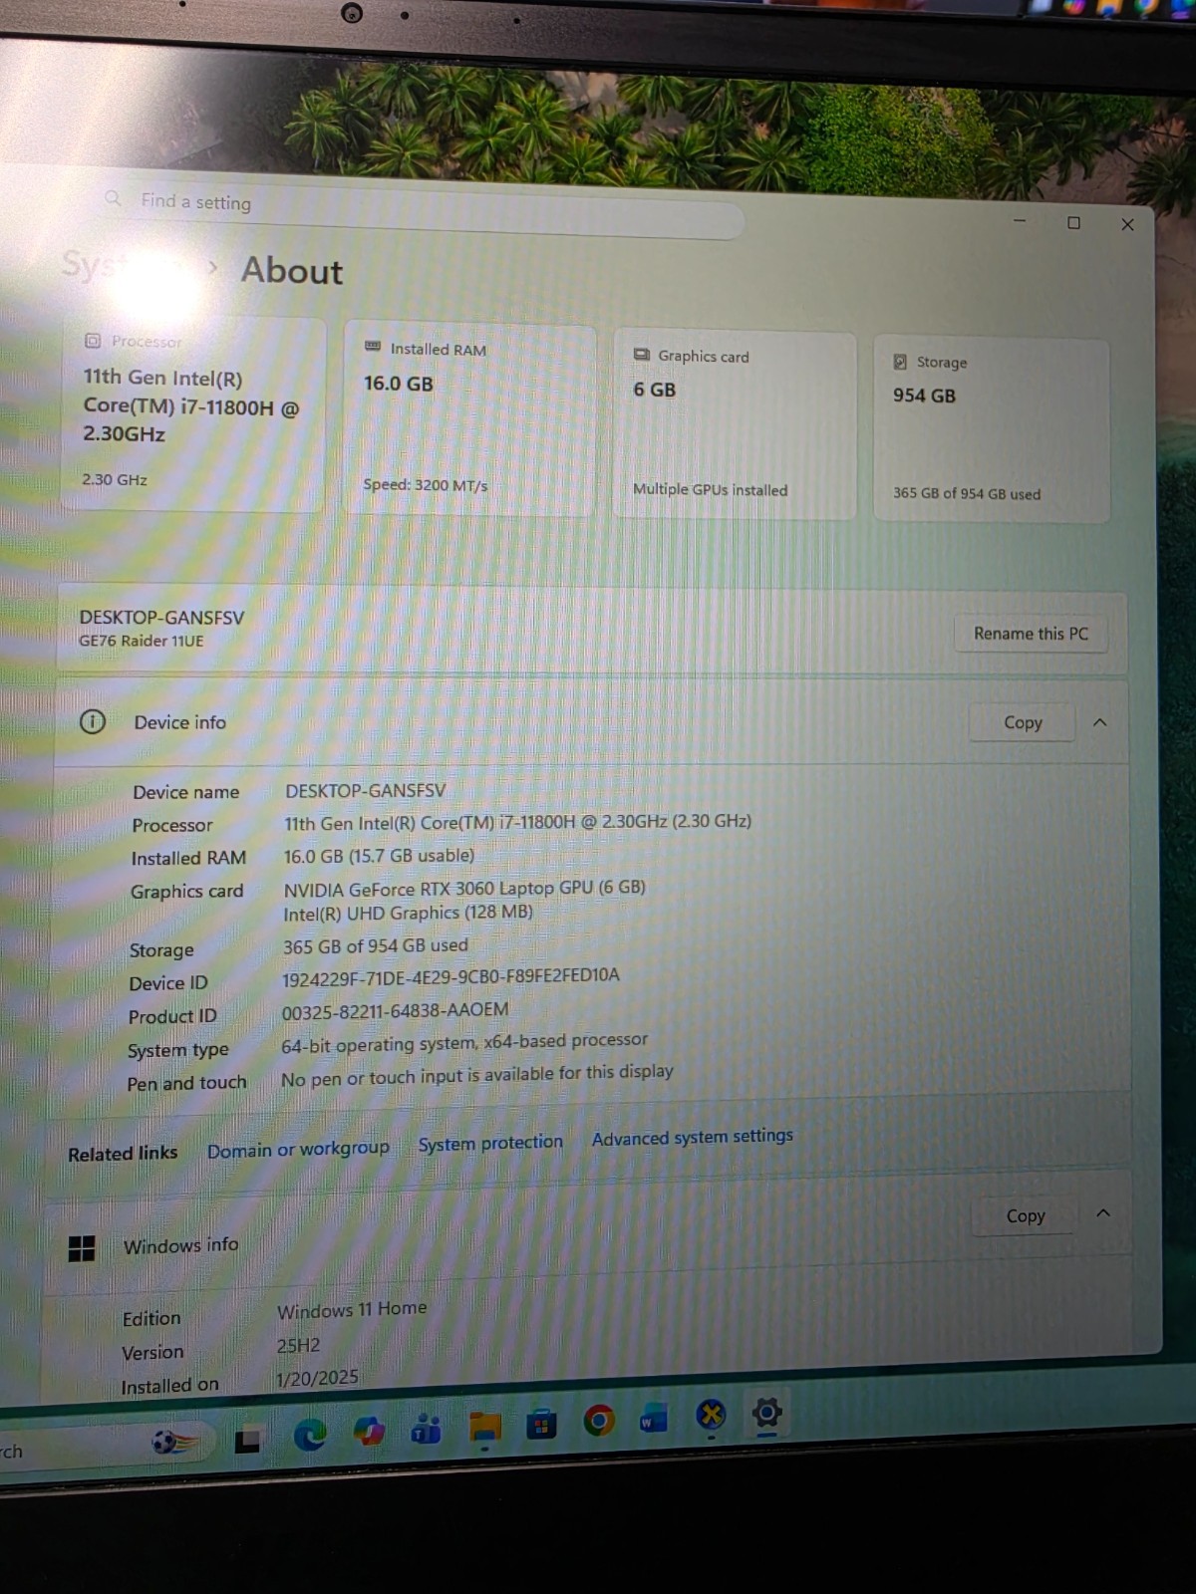This screenshot has height=1594, width=1196.
Task: Open the Storage 954 GB card
Action: point(992,429)
